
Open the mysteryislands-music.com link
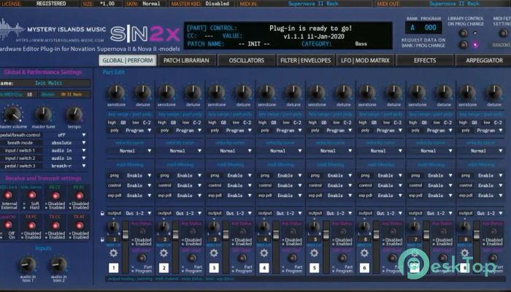pos(60,40)
